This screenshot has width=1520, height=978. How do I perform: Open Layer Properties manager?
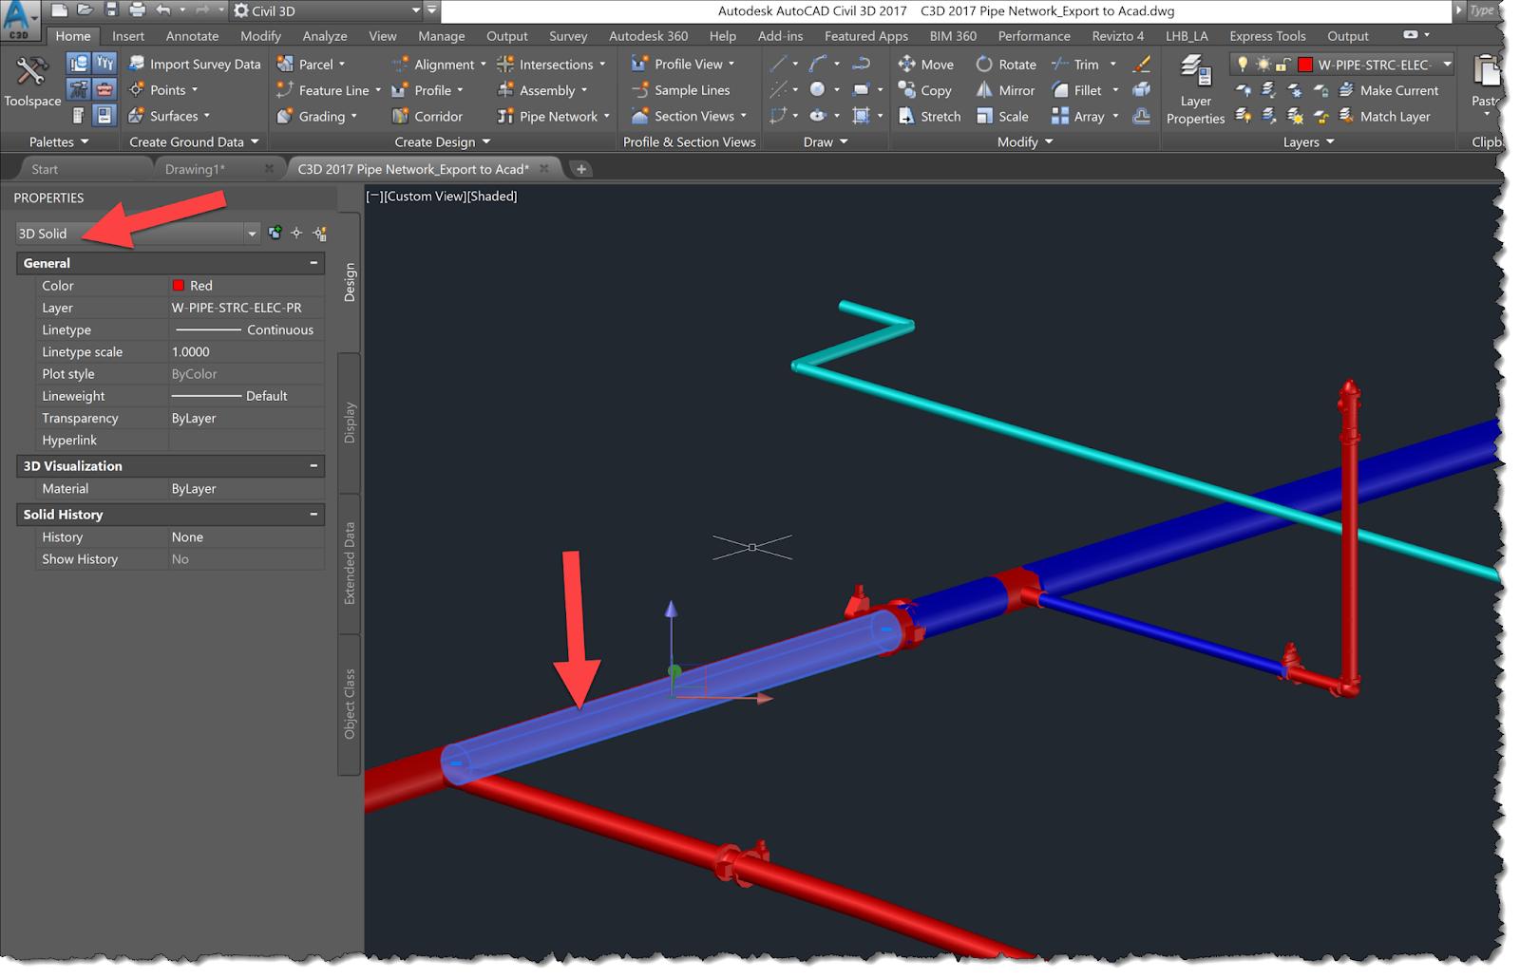point(1195,90)
